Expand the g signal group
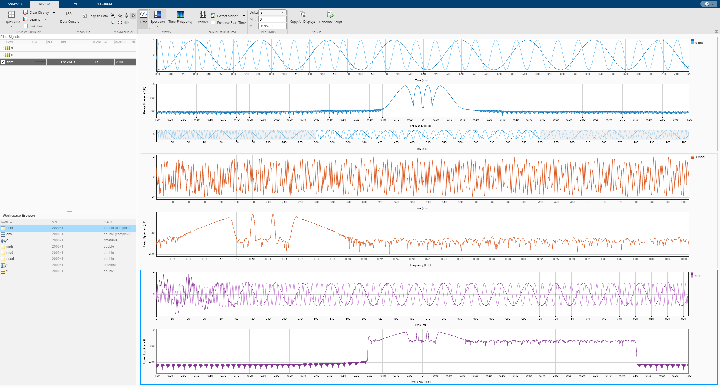Viewport: 720px width, 387px height. pos(3,48)
